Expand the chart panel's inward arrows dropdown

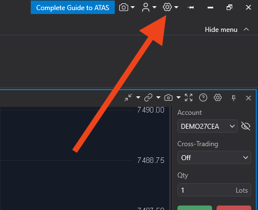(x=138, y=97)
